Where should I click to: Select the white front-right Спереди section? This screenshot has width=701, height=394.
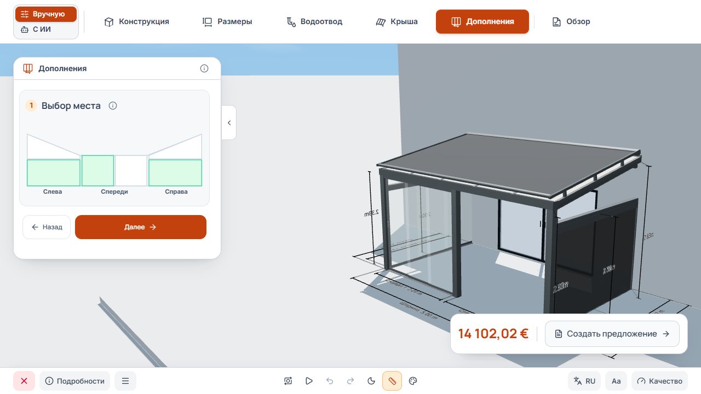tap(131, 171)
